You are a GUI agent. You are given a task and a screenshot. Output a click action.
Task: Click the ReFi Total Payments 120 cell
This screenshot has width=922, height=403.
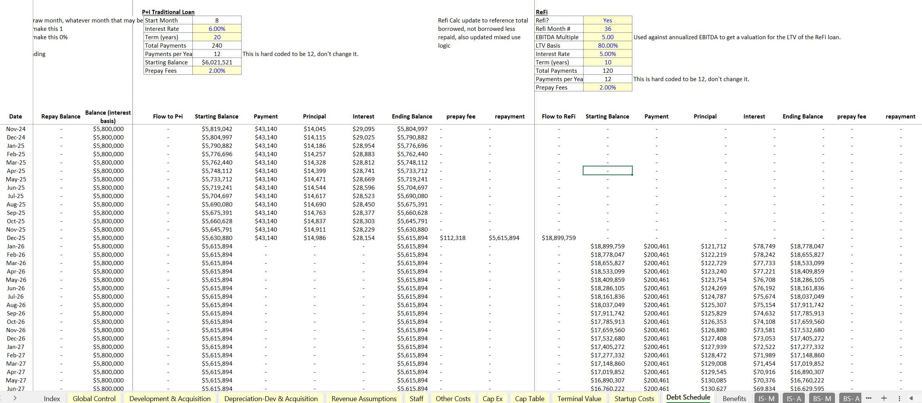click(x=608, y=70)
